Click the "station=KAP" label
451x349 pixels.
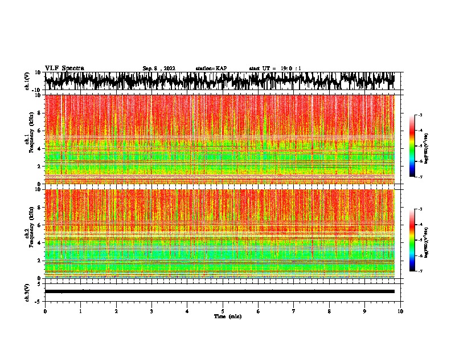211,68
